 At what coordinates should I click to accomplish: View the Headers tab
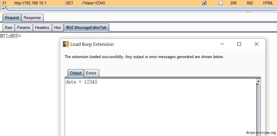tap(42, 28)
